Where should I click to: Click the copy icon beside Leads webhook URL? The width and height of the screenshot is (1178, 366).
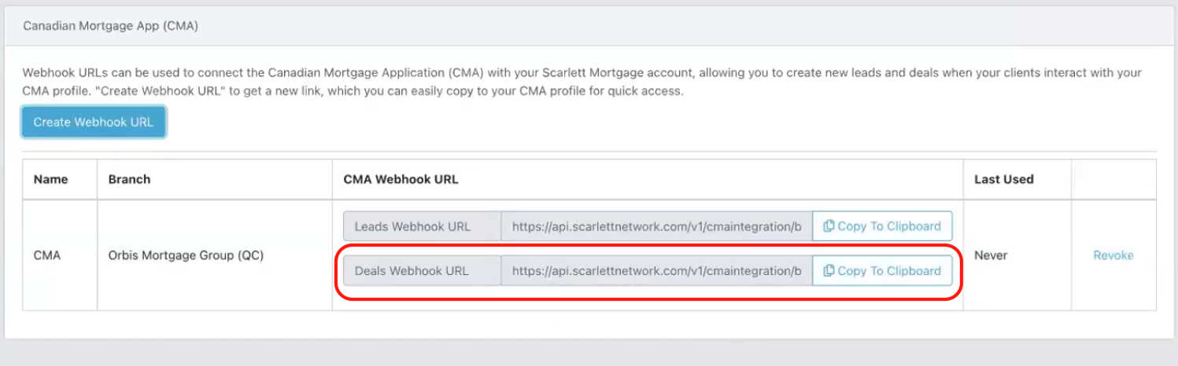pyautogui.click(x=829, y=226)
